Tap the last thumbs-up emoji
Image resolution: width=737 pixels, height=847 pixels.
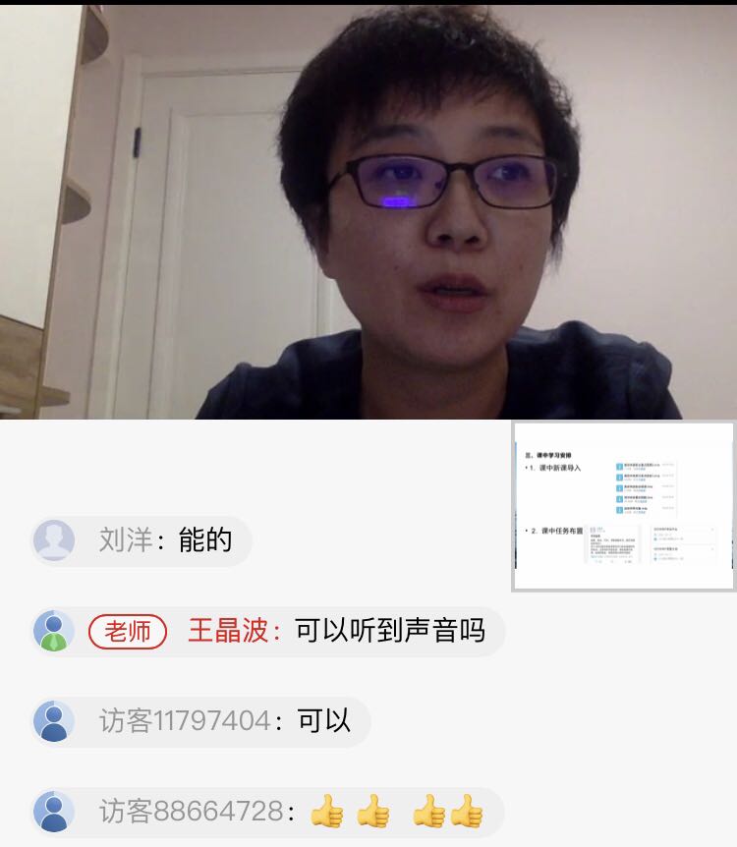click(x=467, y=811)
